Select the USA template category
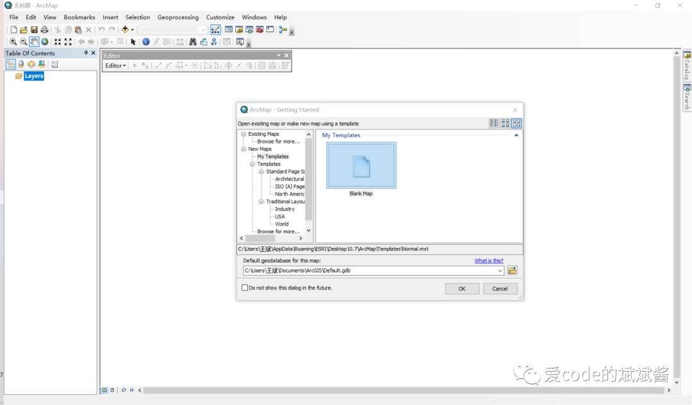692x405 pixels. click(280, 216)
